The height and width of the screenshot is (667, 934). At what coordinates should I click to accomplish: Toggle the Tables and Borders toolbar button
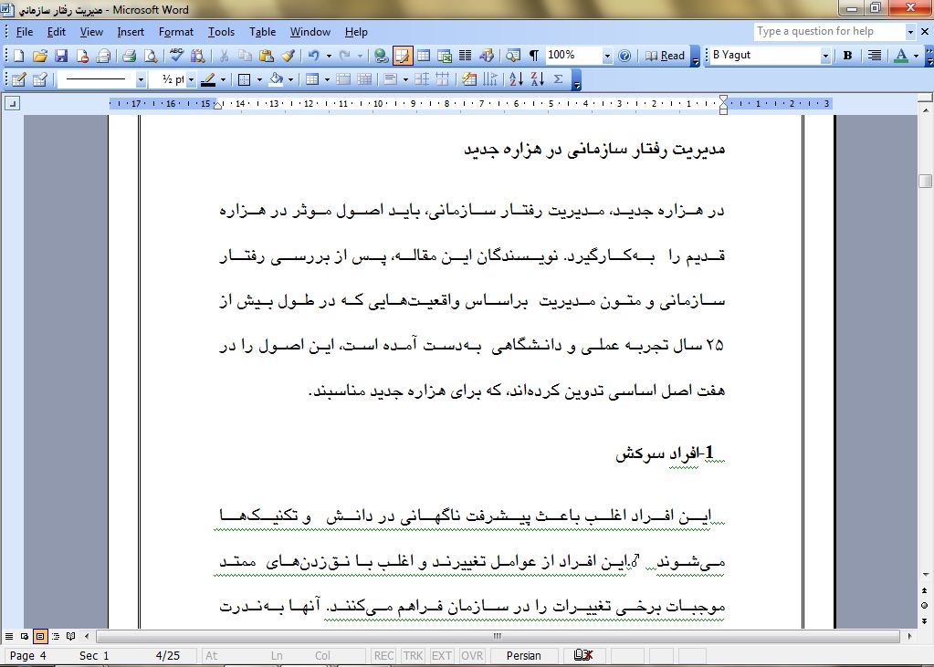(x=403, y=56)
